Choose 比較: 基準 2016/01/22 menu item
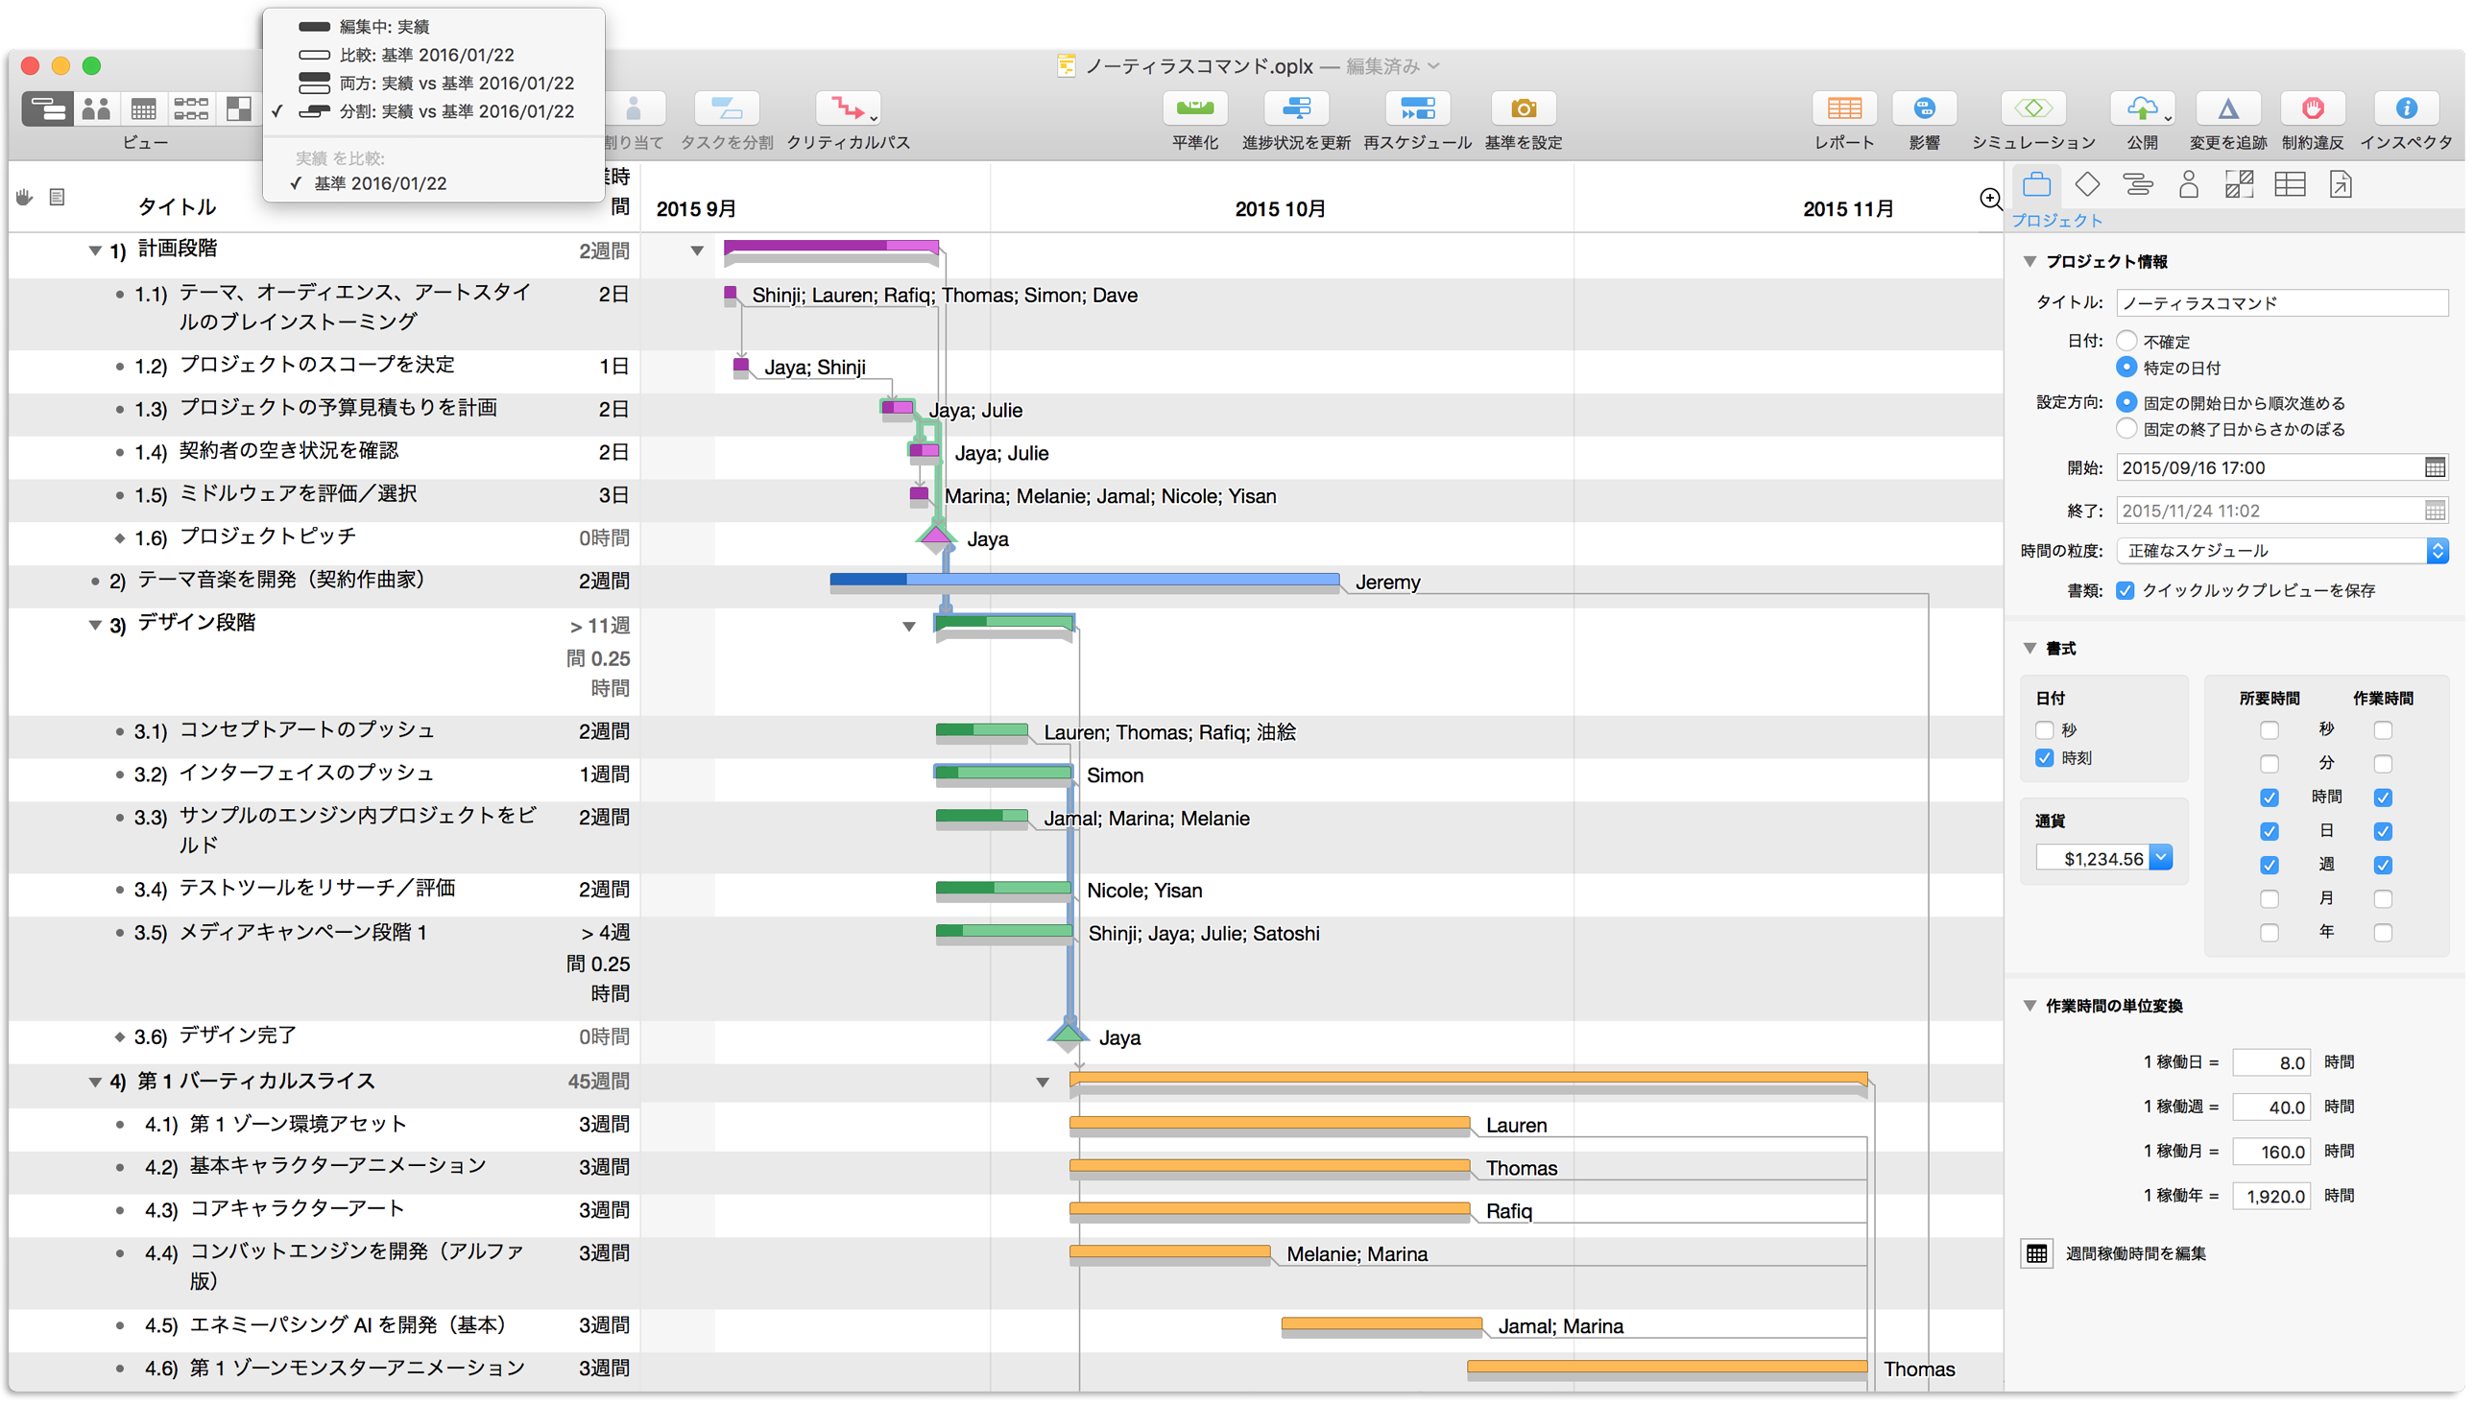 [434, 55]
